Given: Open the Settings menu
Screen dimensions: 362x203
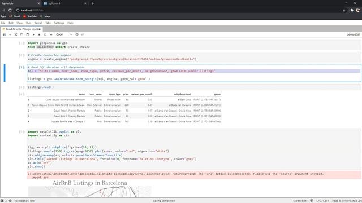Looking at the screenshot, I should (x=59, y=23).
